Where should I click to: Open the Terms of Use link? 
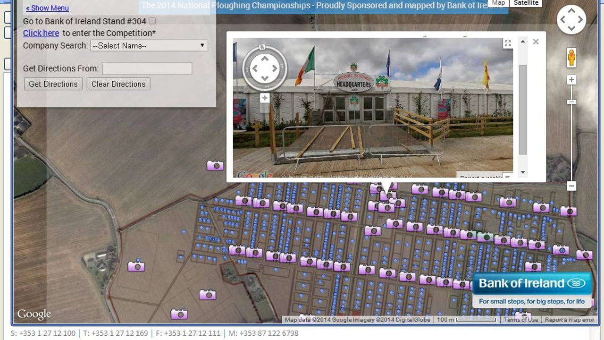click(x=520, y=320)
